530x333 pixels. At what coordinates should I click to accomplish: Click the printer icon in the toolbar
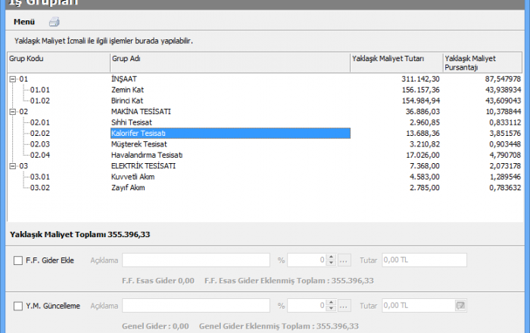click(54, 22)
